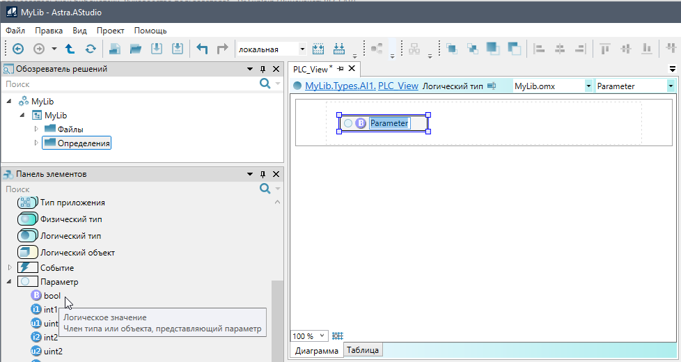Image resolution: width=681 pixels, height=362 pixels.
Task: Open the локальная dropdown in toolbar
Action: click(x=302, y=49)
